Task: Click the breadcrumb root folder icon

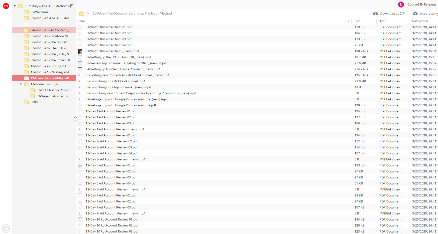Action: [x=82, y=14]
